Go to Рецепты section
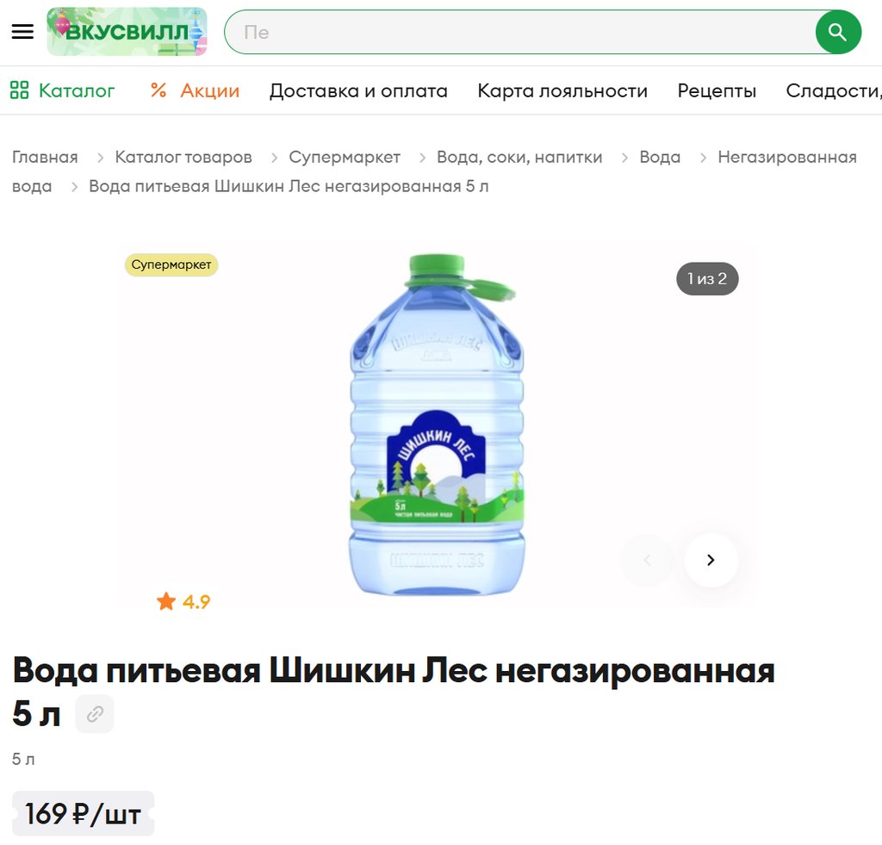Image resolution: width=882 pixels, height=845 pixels. click(x=717, y=90)
